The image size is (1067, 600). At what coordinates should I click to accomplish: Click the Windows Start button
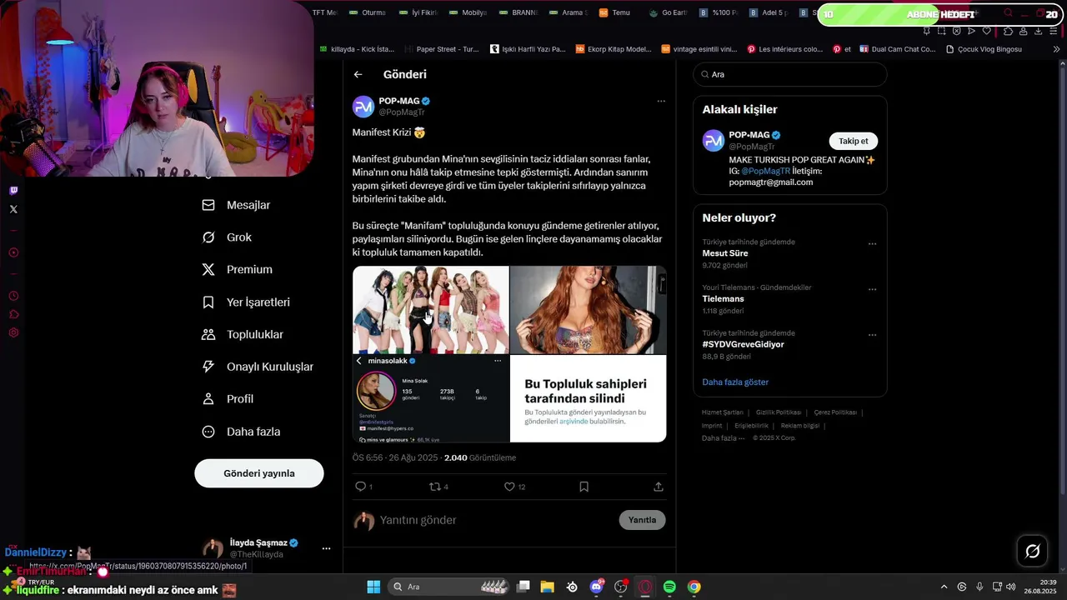(x=373, y=587)
